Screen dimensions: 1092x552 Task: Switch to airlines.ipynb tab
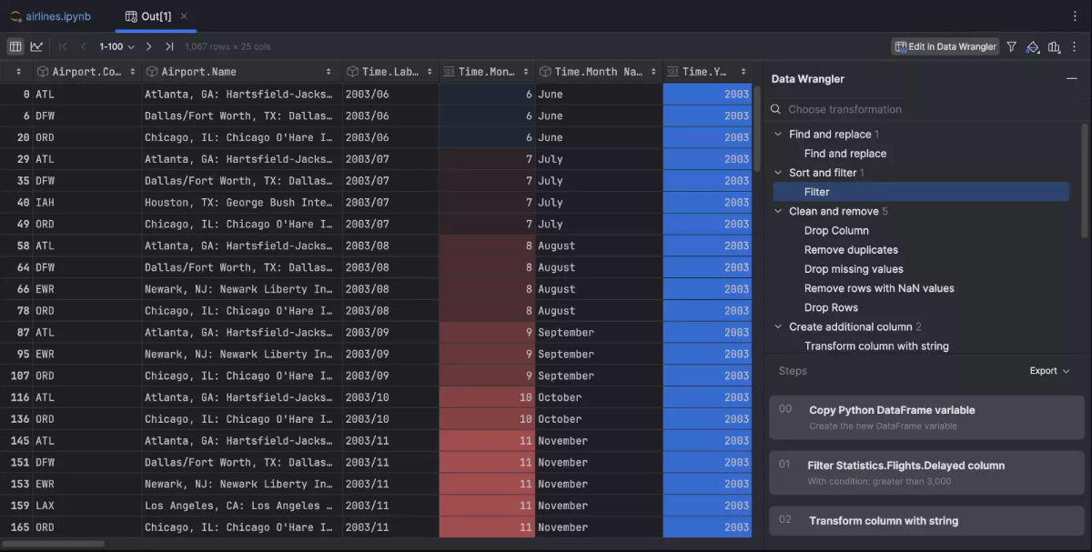click(51, 16)
